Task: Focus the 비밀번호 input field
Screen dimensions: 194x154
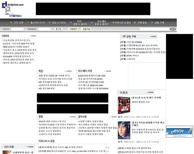Action: pyautogui.click(x=45, y=29)
